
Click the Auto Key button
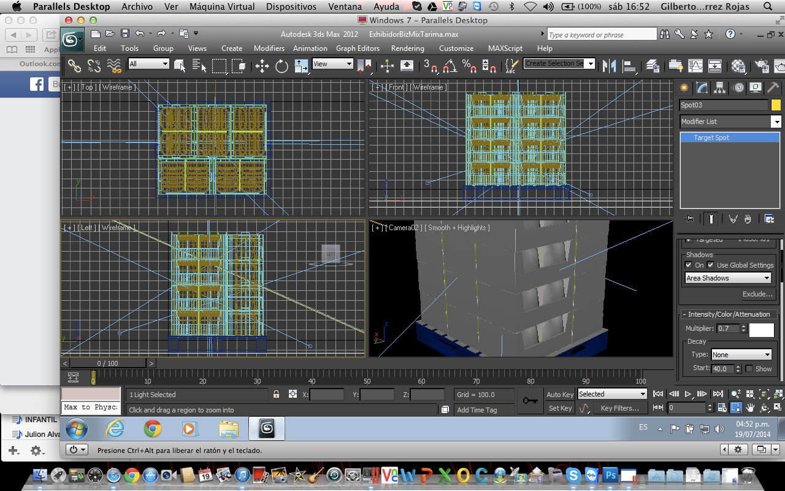coord(560,395)
